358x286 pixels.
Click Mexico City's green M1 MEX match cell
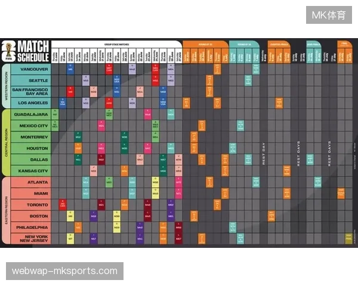click(55, 126)
